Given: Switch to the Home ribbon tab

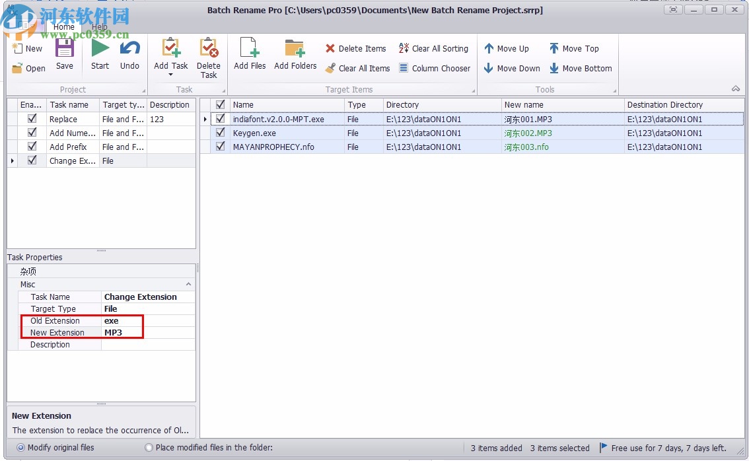Looking at the screenshot, I should click(63, 27).
